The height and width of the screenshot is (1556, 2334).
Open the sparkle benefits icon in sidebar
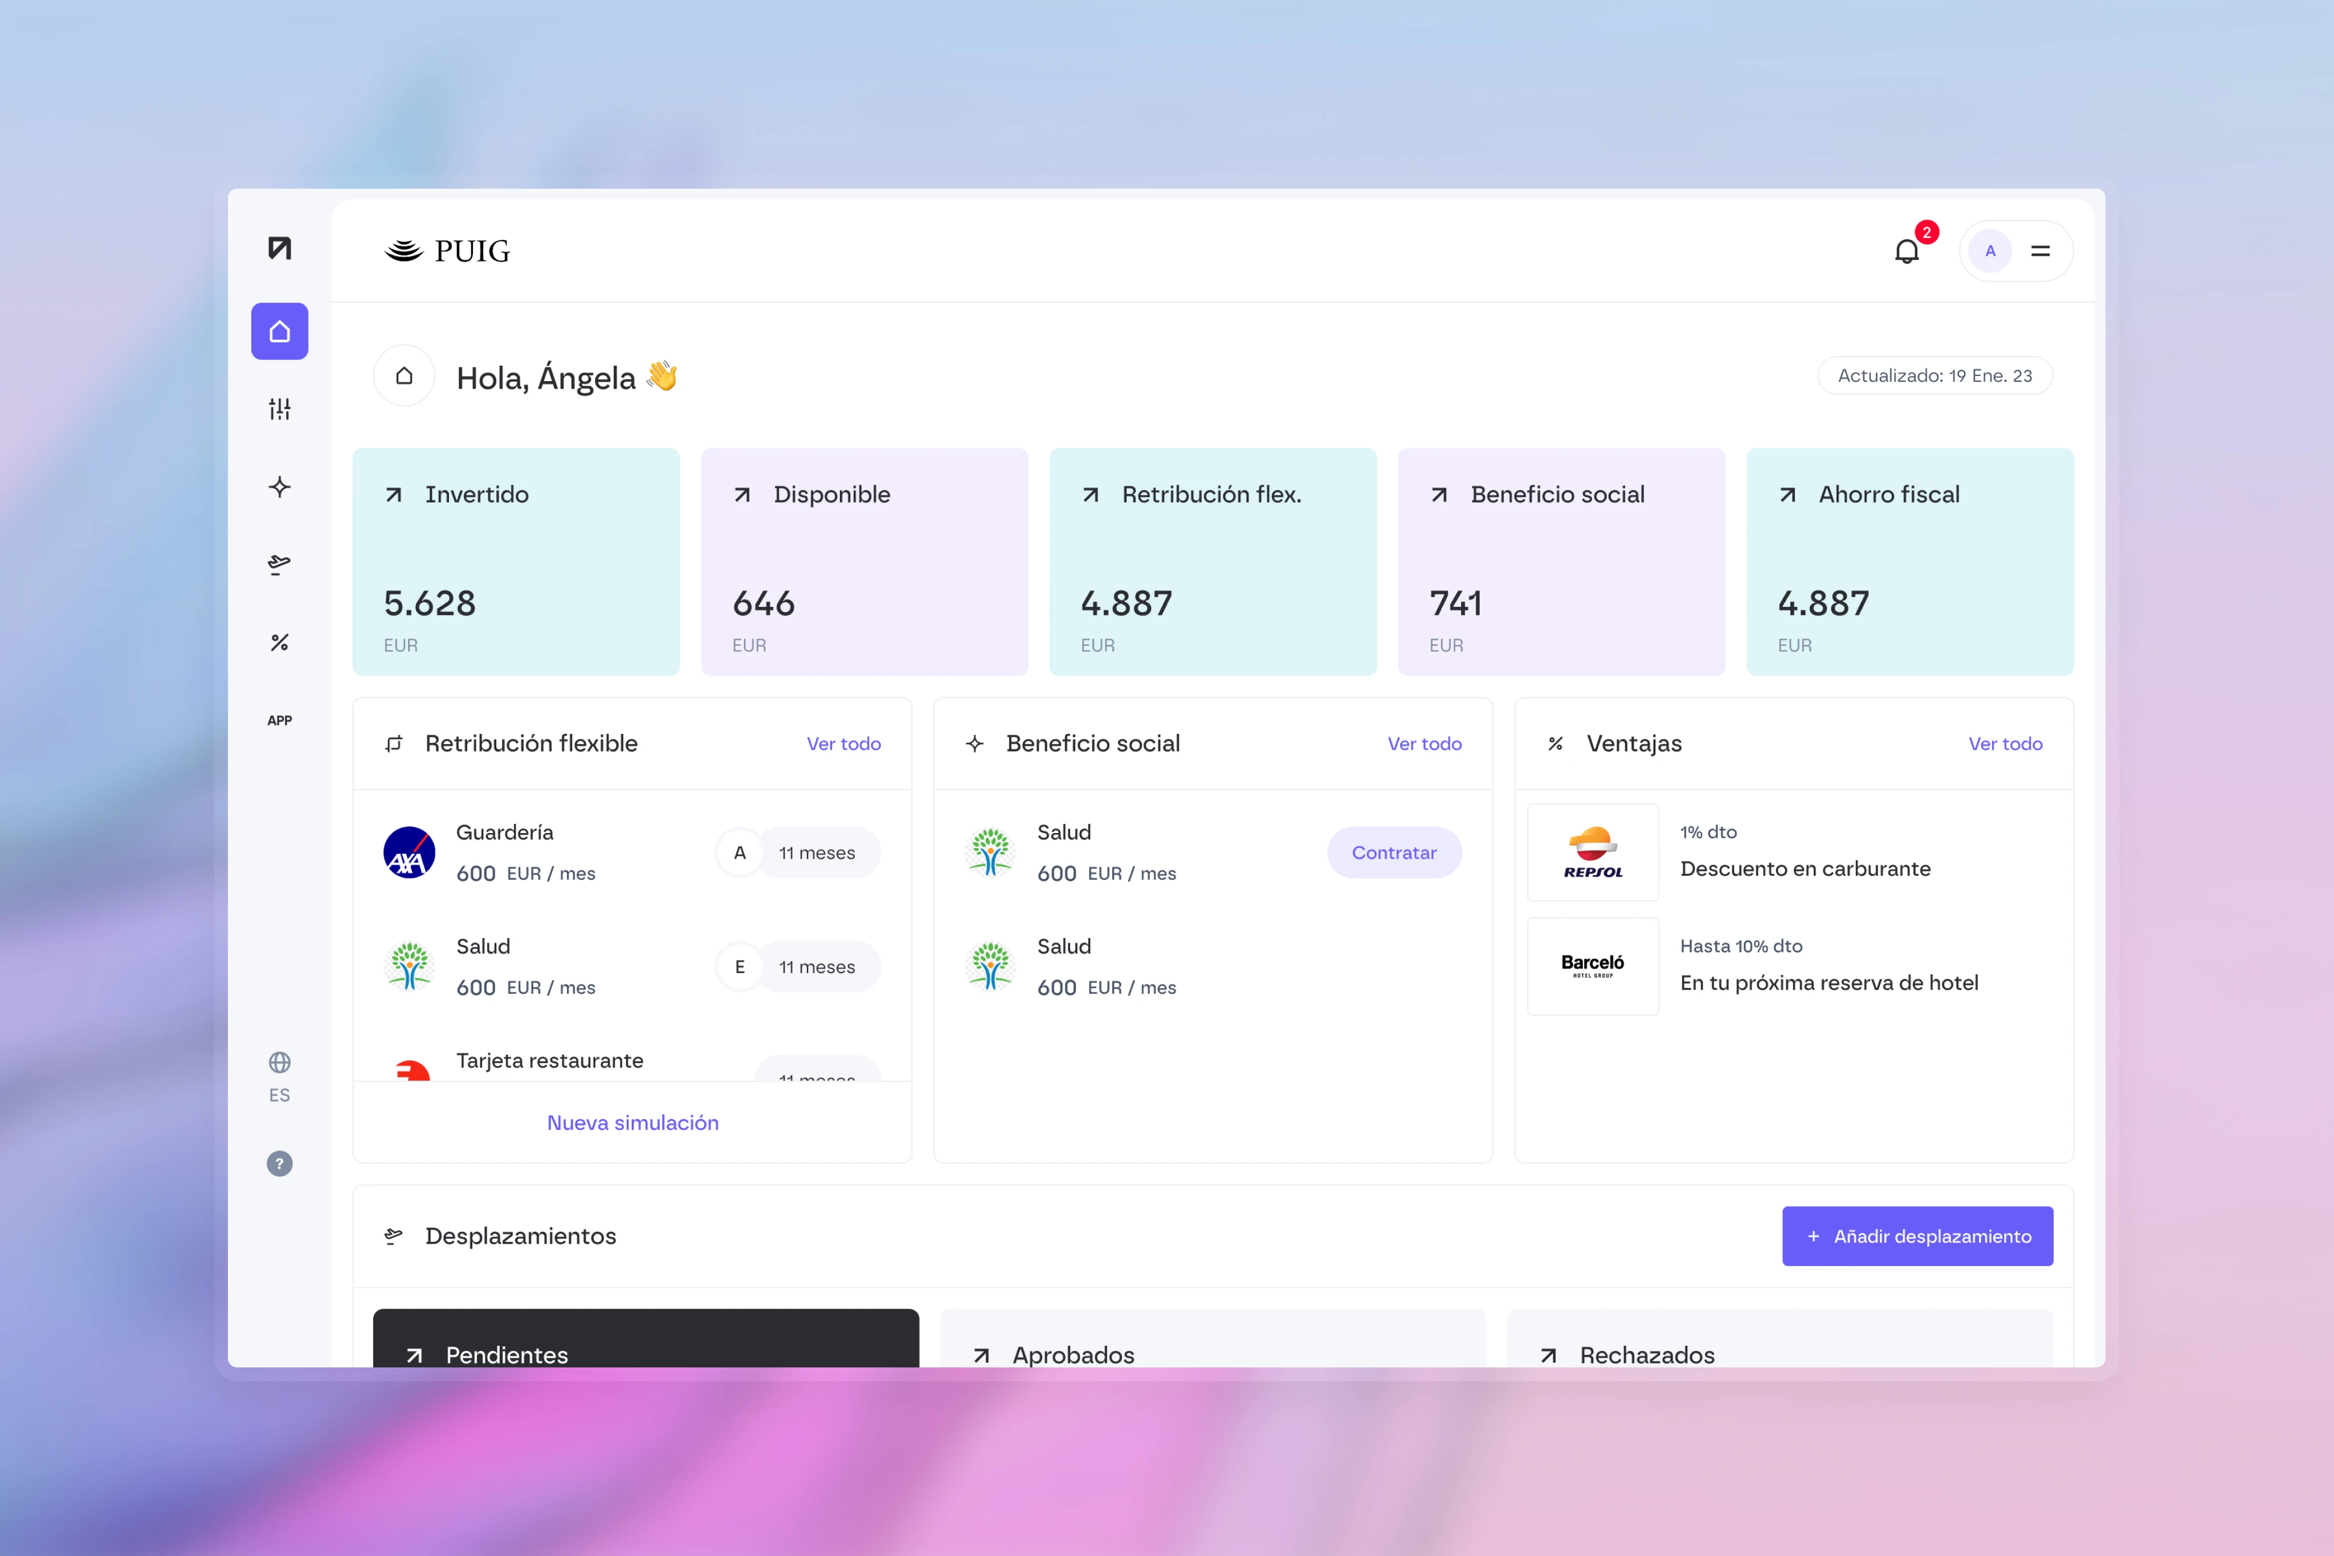click(x=280, y=487)
